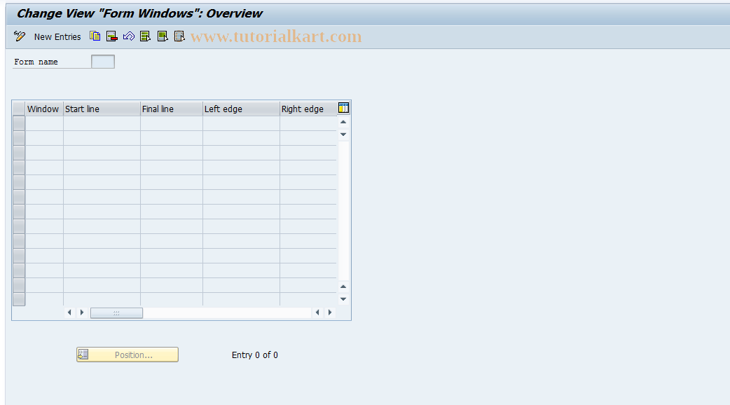Click the Delete entry icon
The image size is (730, 405).
(111, 36)
